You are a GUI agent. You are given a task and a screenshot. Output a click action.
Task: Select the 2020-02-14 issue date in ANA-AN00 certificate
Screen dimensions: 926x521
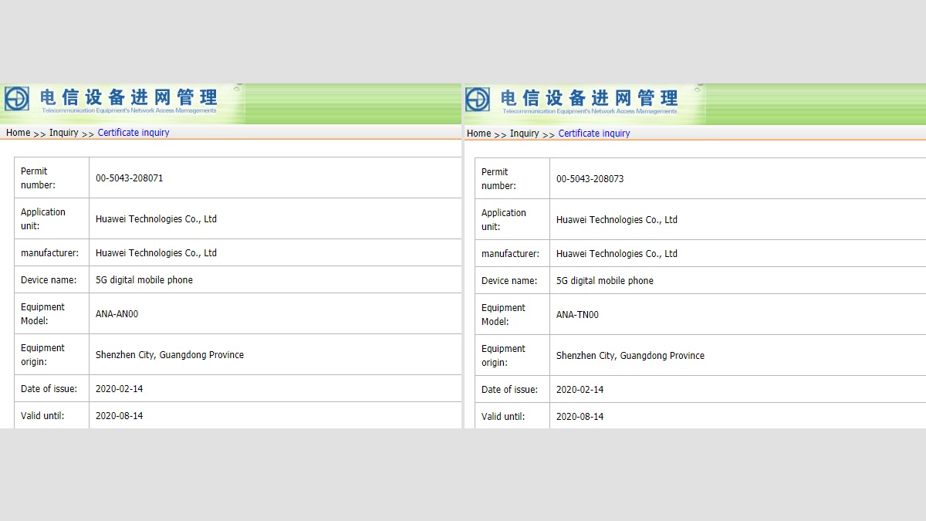coord(119,389)
